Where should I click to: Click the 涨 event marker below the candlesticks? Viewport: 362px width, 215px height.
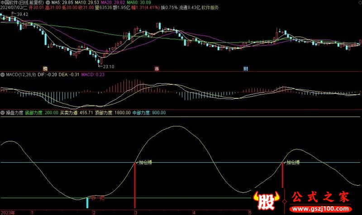point(157,69)
